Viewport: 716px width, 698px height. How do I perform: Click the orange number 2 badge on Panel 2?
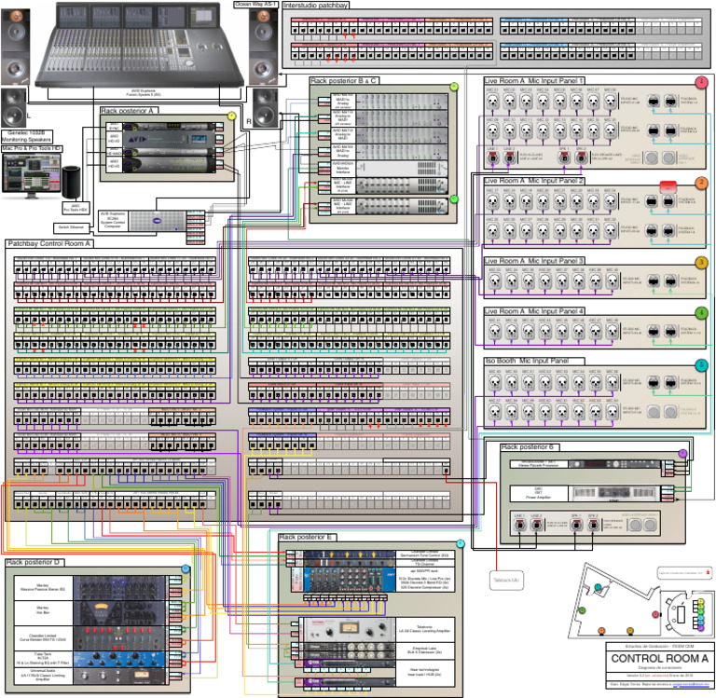click(x=701, y=183)
